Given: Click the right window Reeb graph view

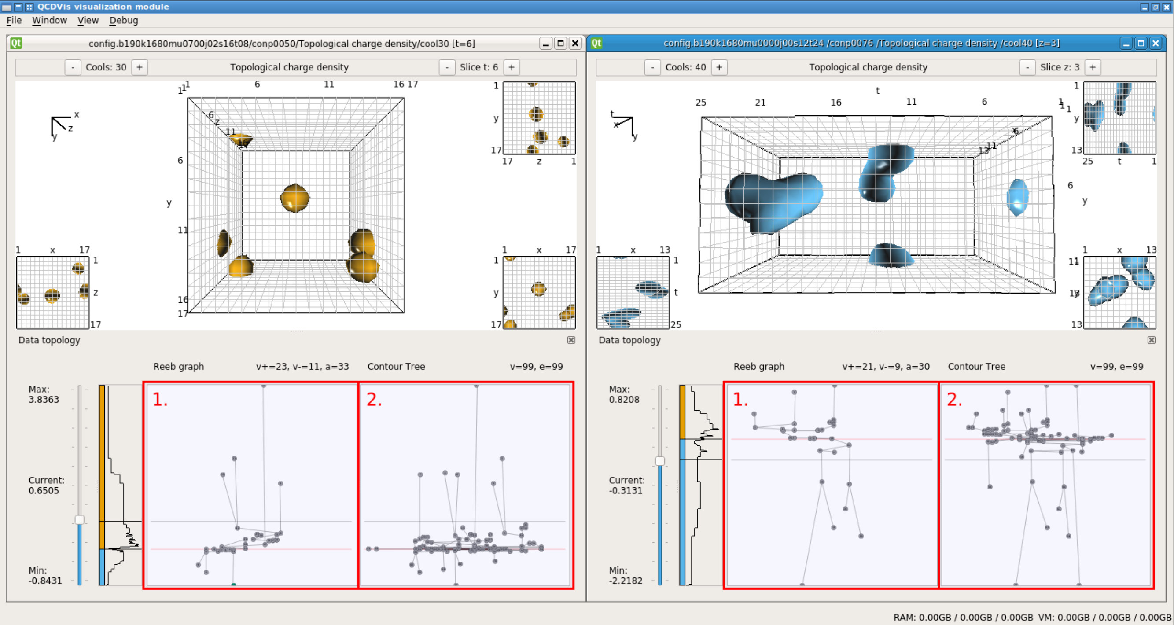Looking at the screenshot, I should (832, 485).
